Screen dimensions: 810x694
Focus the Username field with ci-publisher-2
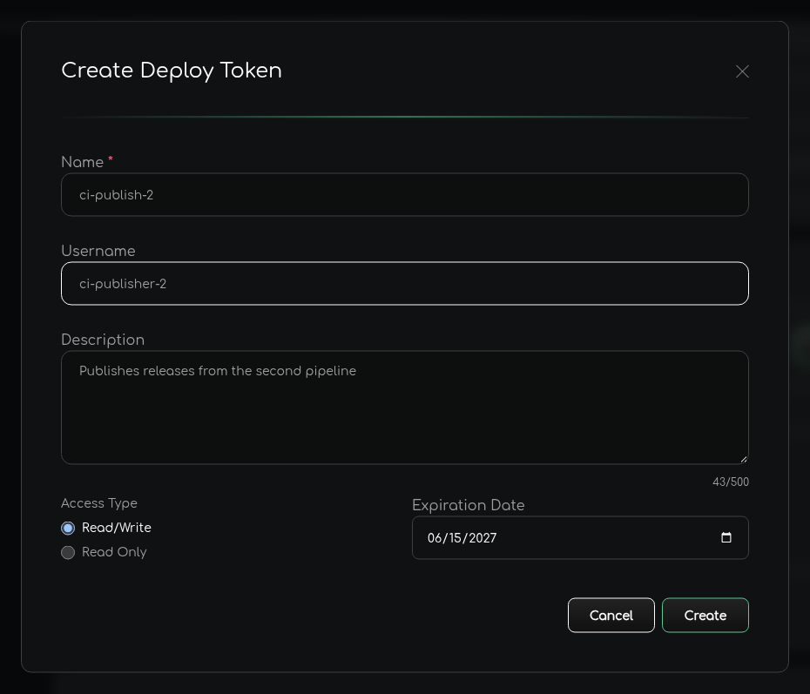click(404, 284)
